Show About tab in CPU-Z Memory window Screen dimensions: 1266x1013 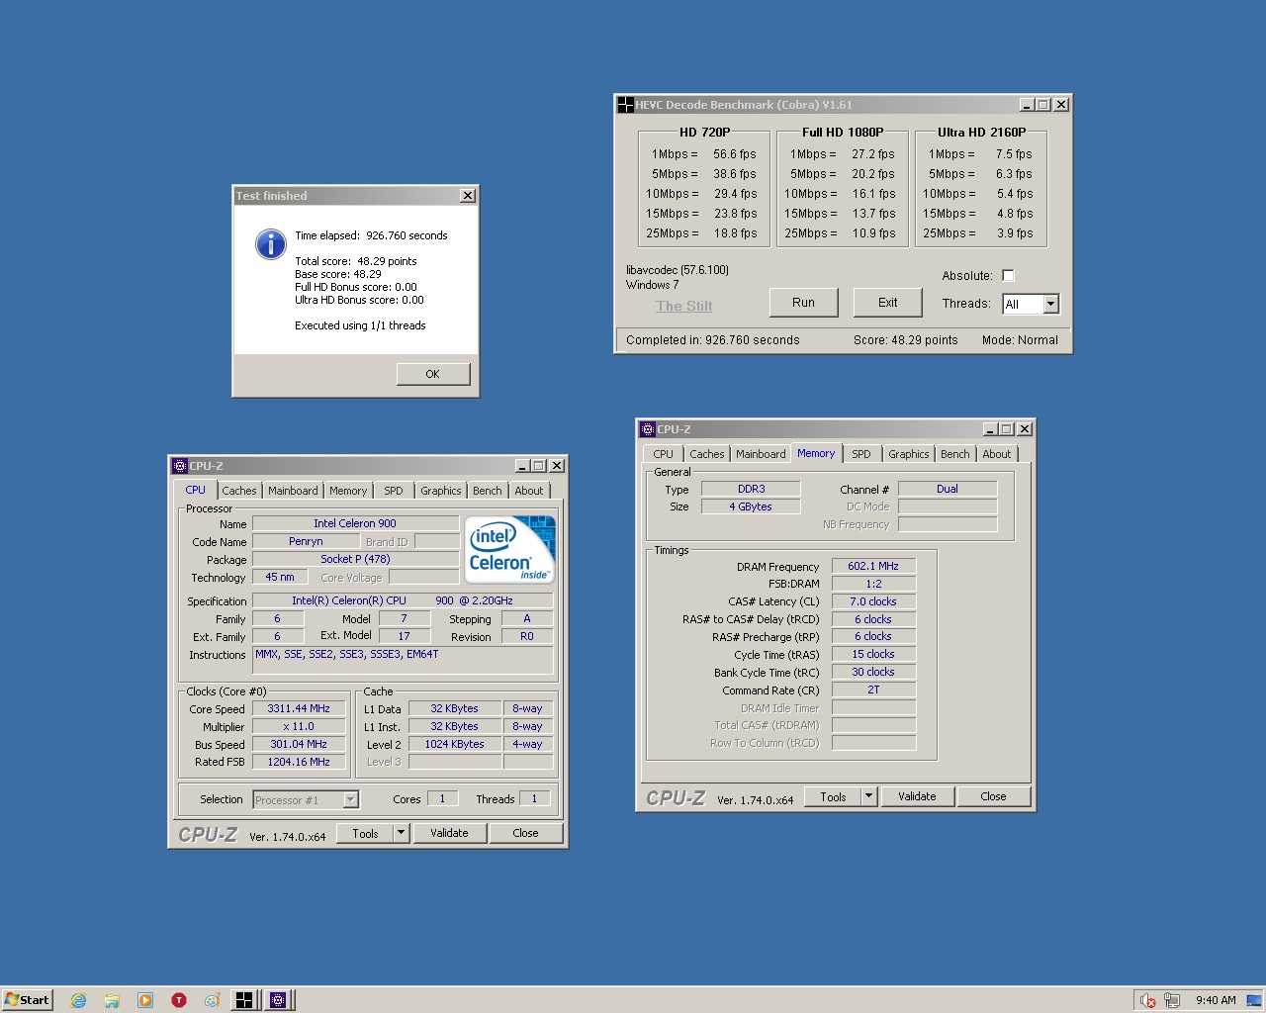click(x=997, y=454)
